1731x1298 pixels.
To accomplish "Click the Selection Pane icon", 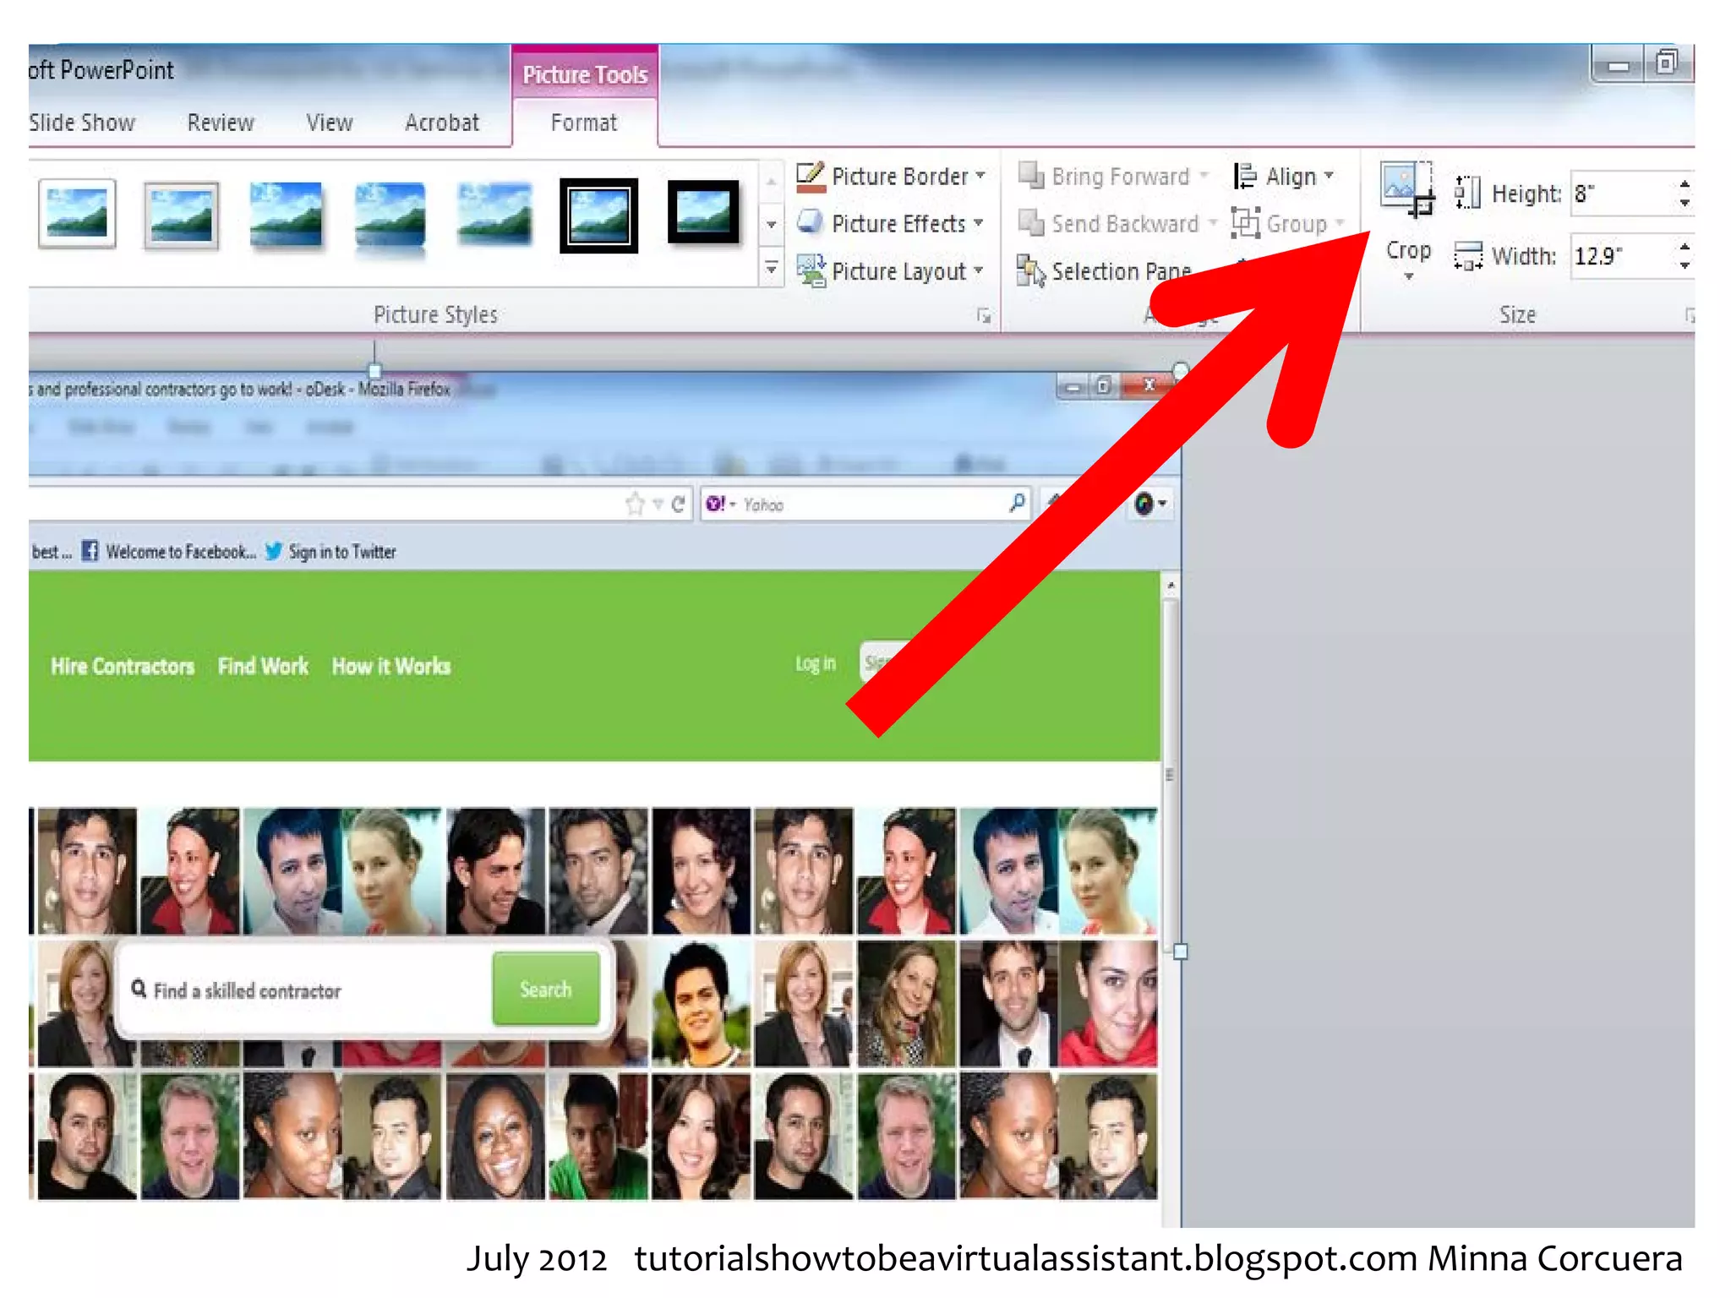I will pos(1031,271).
